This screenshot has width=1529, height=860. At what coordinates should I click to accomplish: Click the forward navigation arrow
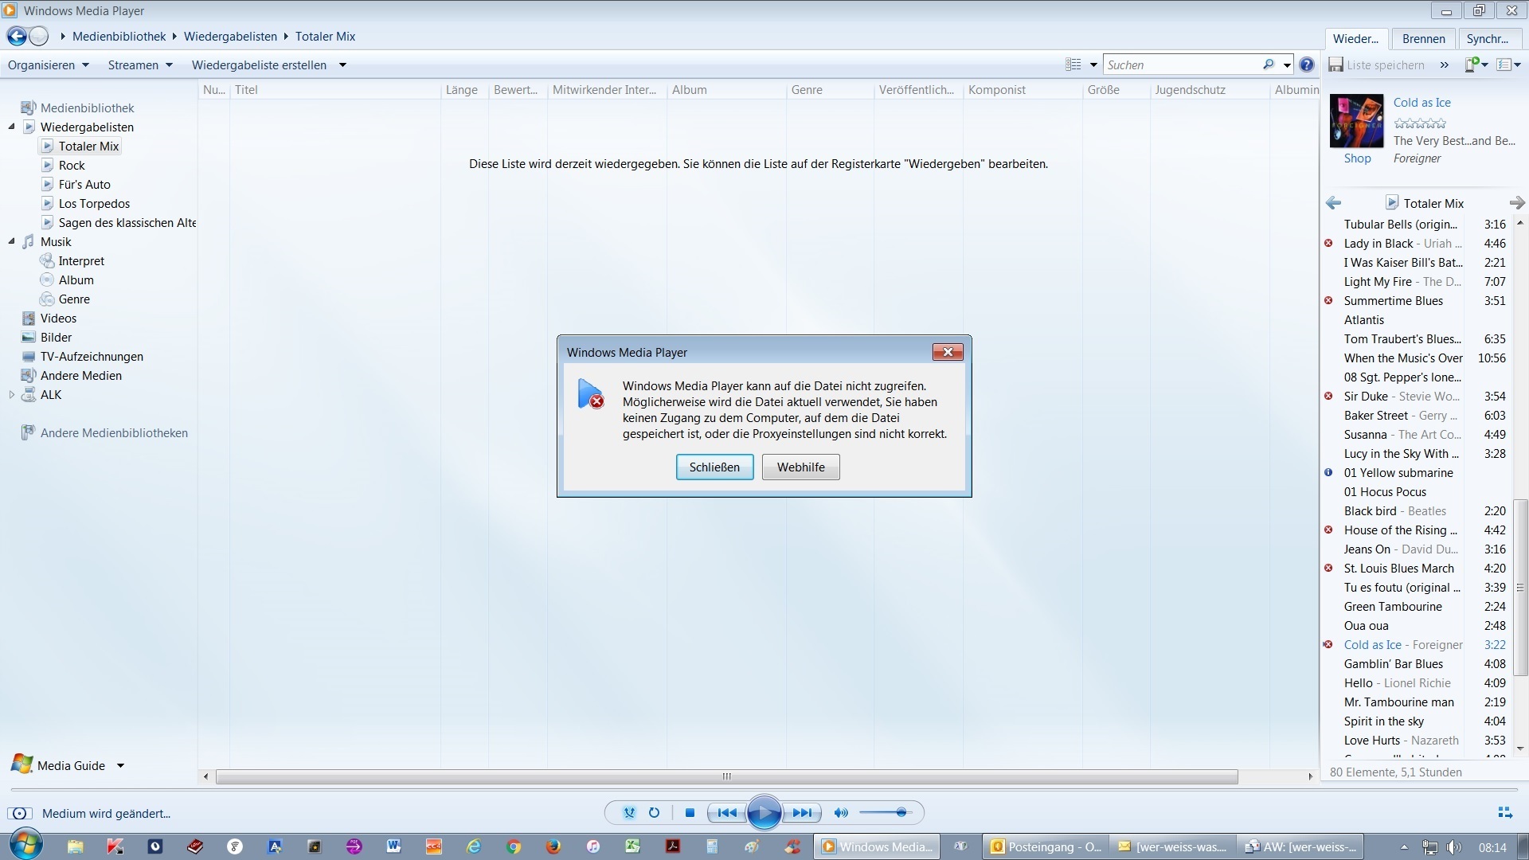[38, 37]
